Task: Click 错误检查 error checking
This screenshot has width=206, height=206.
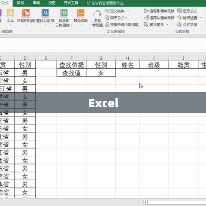Action: [187, 18]
